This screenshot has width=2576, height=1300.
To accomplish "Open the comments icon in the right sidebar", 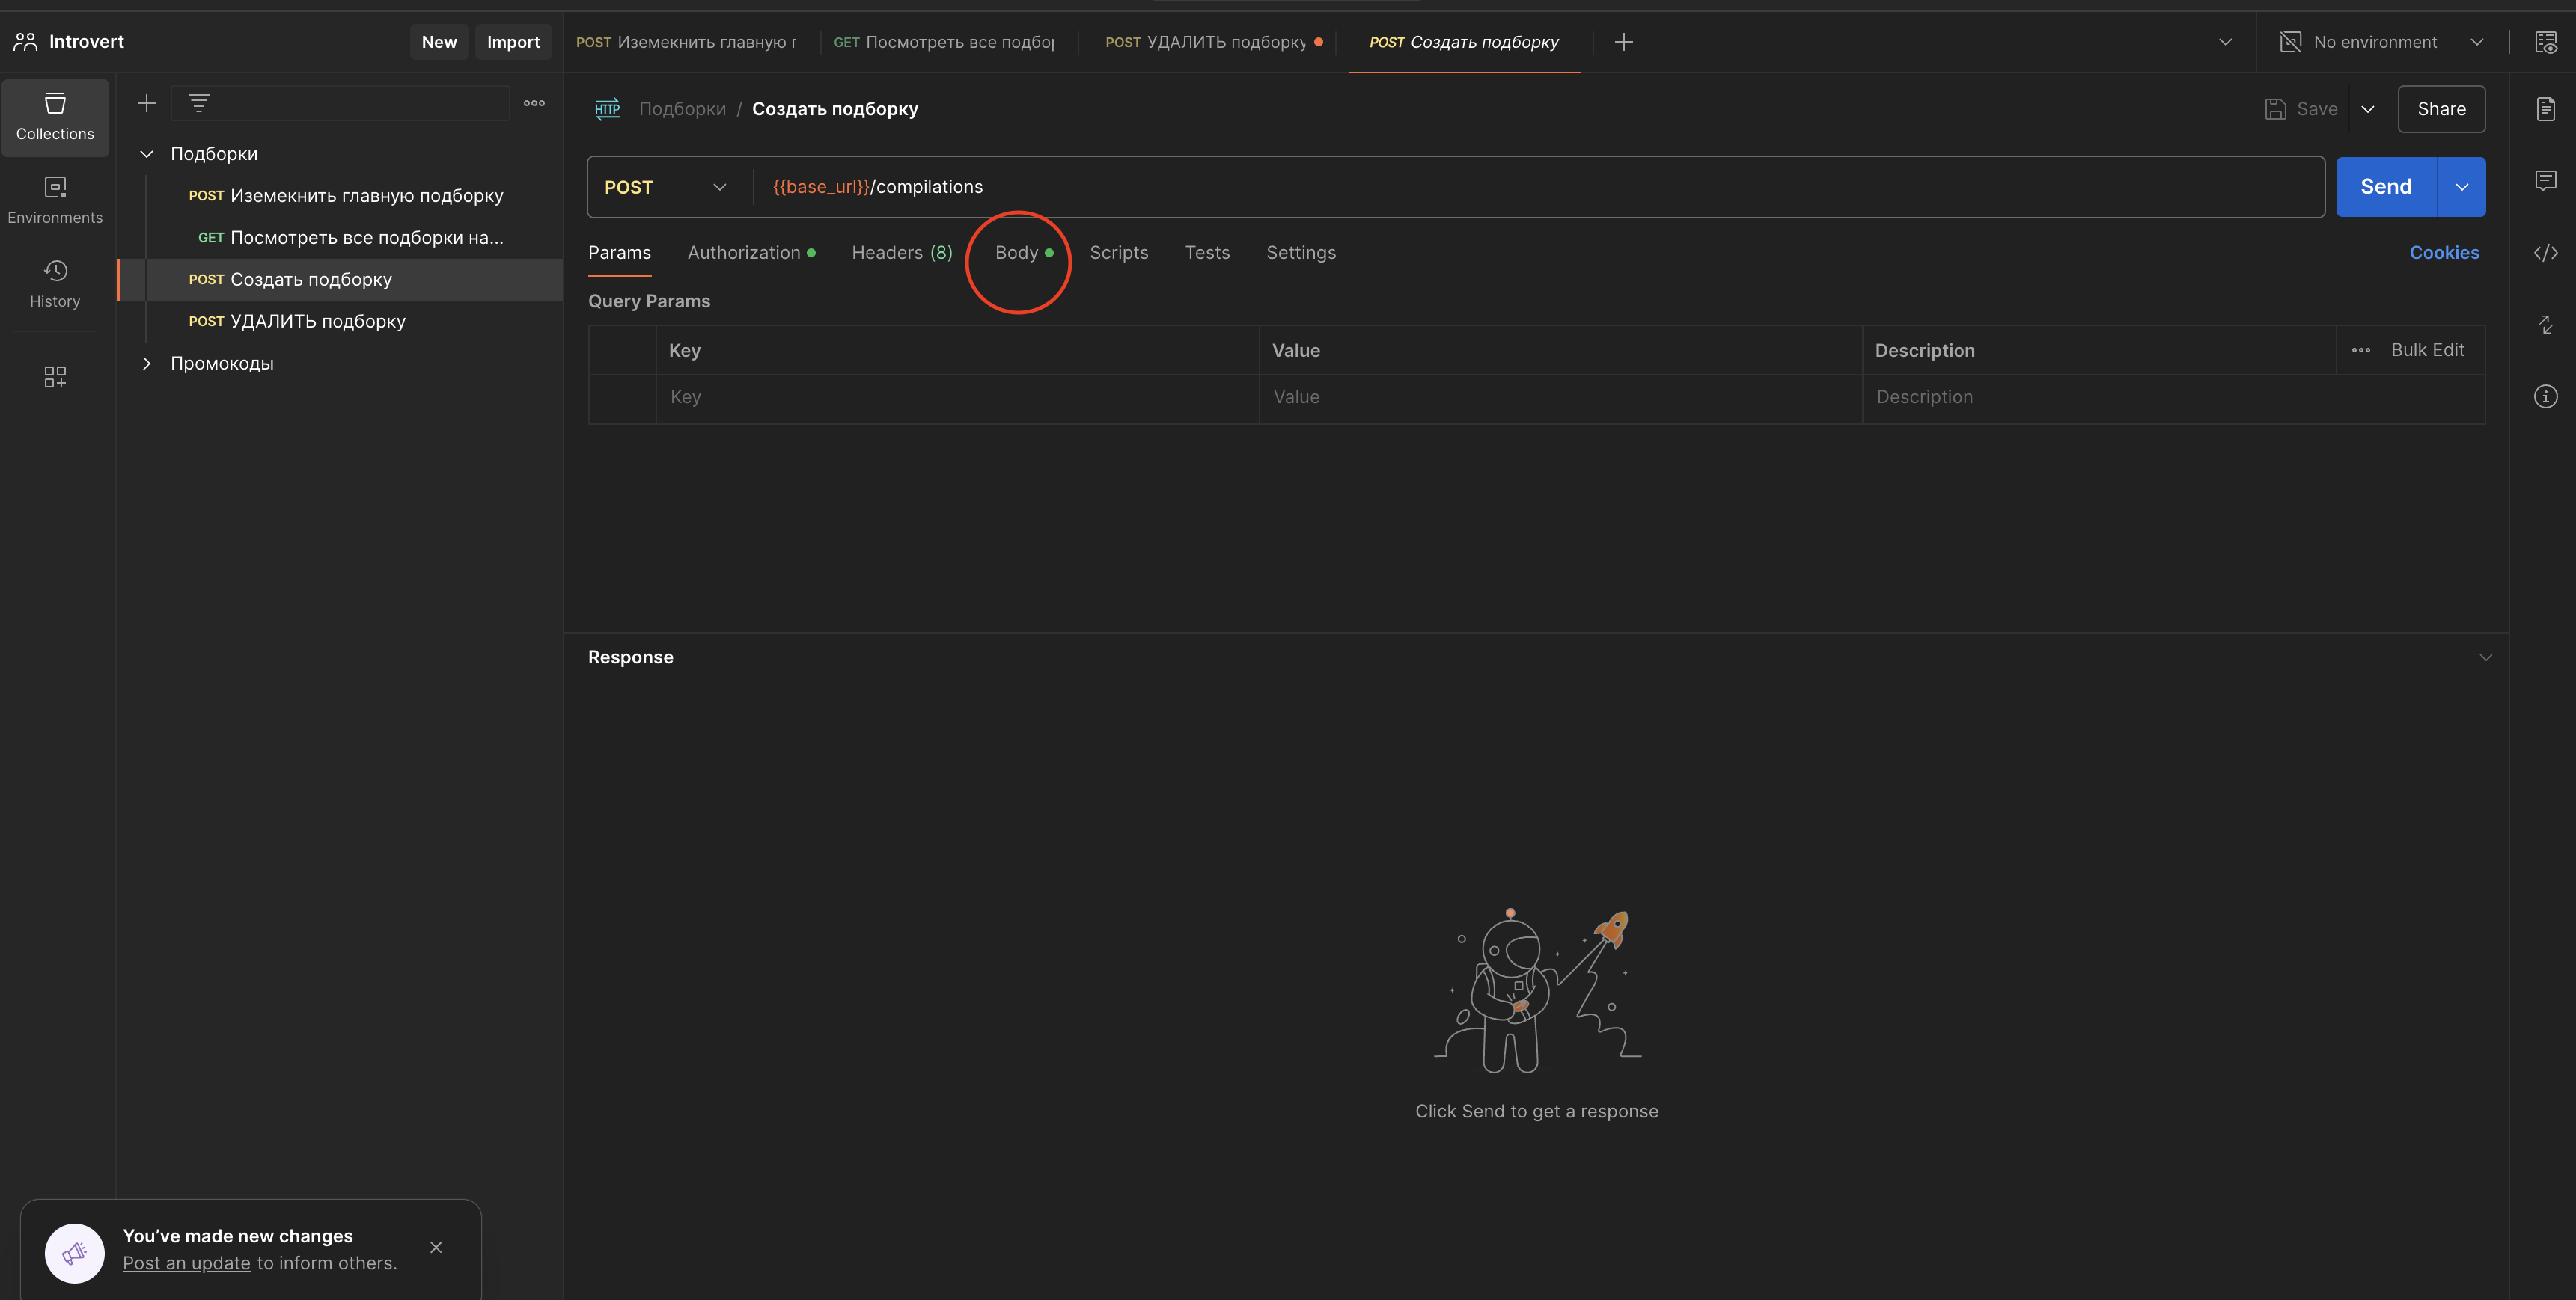I will tap(2545, 180).
